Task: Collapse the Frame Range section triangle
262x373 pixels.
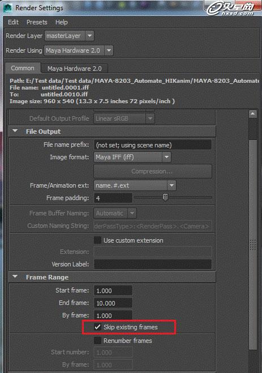Action: 15,277
